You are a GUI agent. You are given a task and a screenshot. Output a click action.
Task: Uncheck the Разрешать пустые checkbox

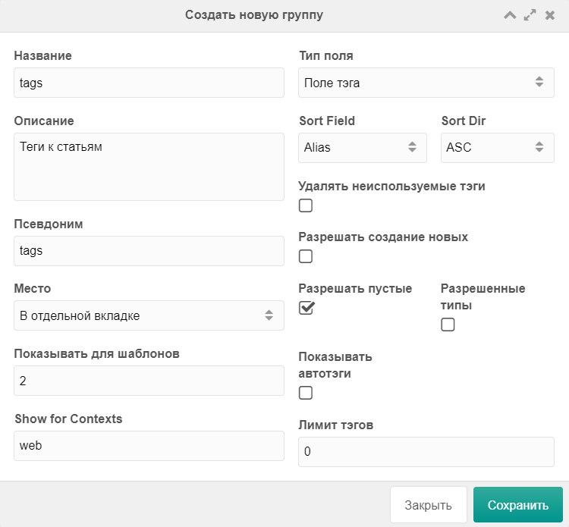(x=307, y=308)
